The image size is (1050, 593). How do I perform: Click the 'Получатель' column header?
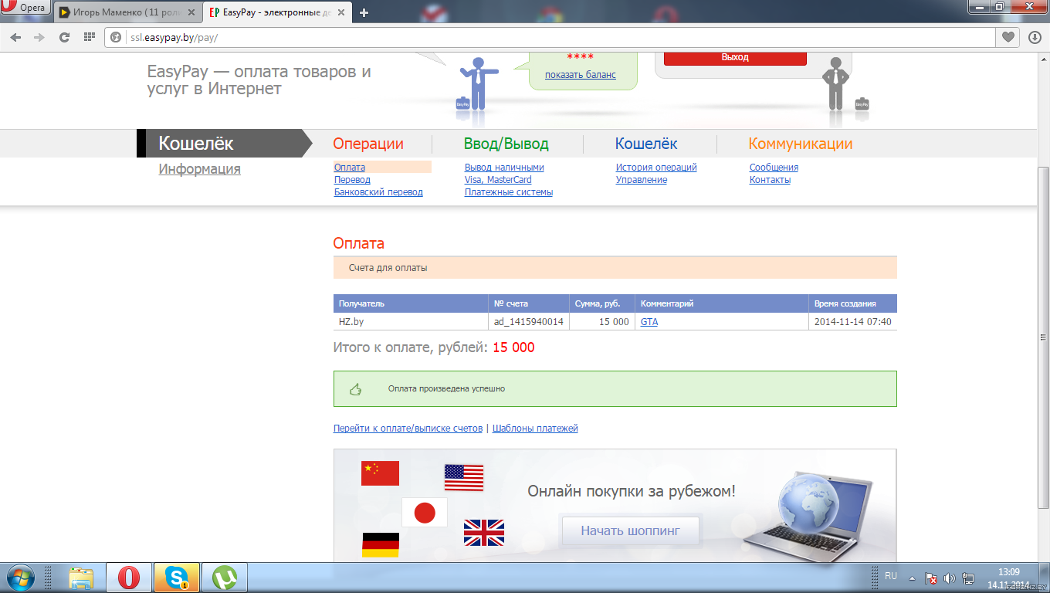[x=411, y=303]
